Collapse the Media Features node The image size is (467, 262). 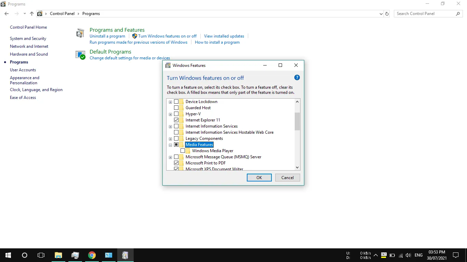pos(170,145)
